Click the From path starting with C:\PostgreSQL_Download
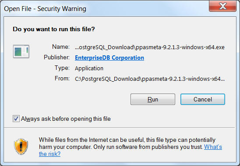Screen dimensions: 240x166 coord(150,79)
